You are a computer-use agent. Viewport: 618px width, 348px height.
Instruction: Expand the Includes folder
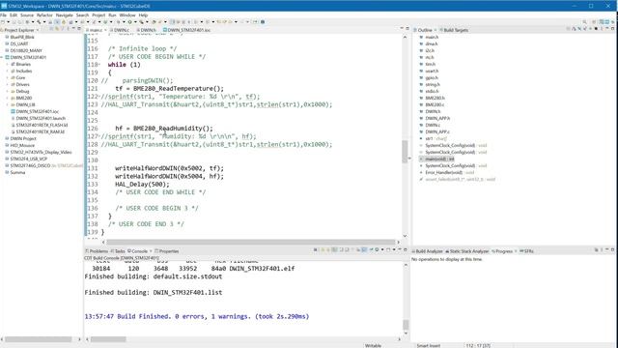click(8, 71)
